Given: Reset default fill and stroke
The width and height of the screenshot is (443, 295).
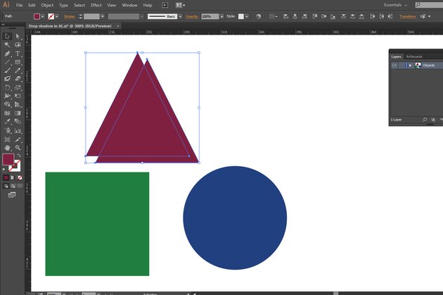Looking at the screenshot, I should tap(4, 170).
